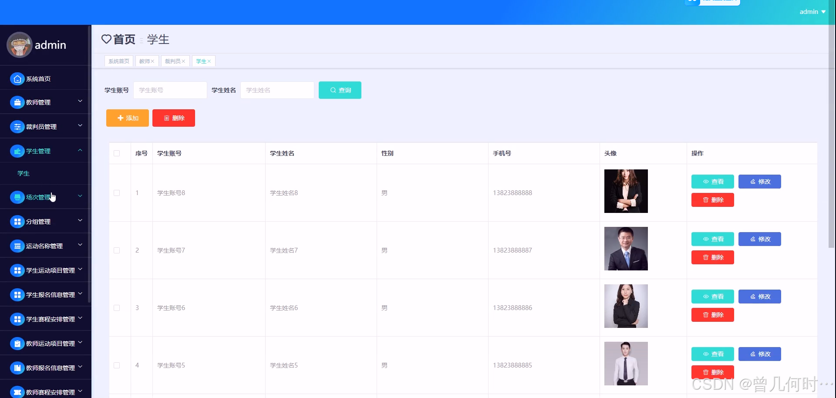Click the 分组管理 grid icon

(x=17, y=222)
